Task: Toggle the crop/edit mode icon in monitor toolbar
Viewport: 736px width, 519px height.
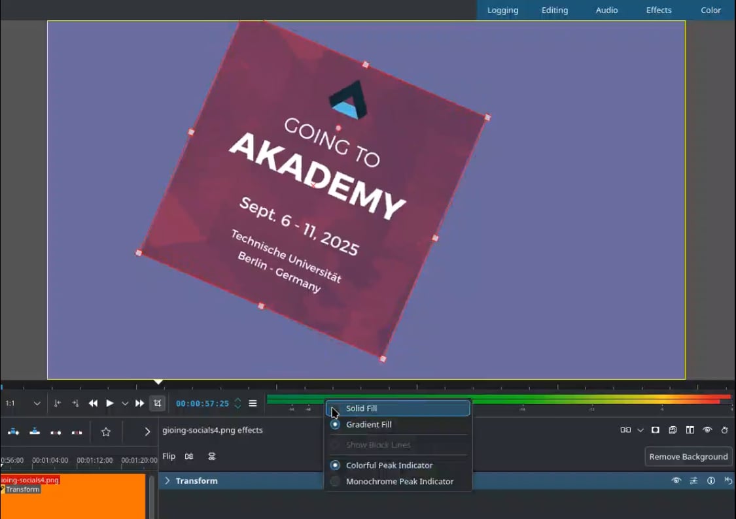Action: 157,403
